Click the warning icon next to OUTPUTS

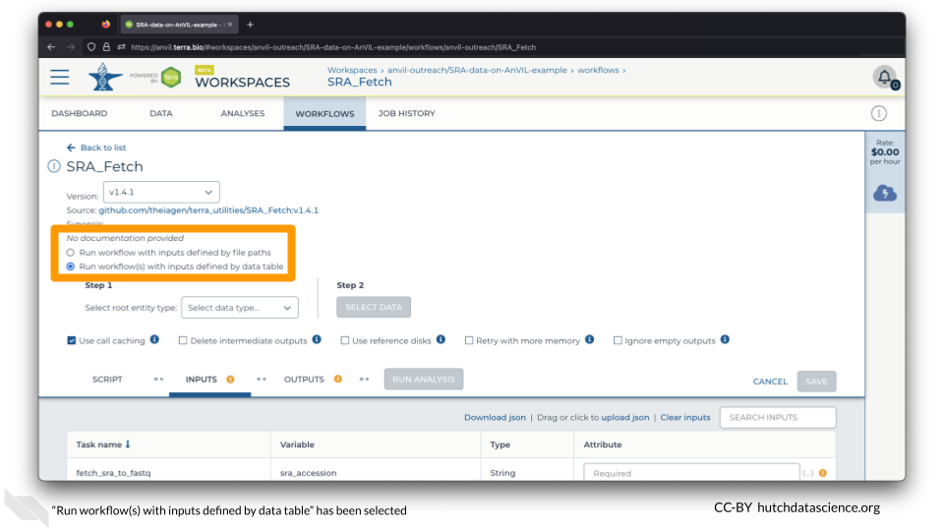tap(337, 380)
